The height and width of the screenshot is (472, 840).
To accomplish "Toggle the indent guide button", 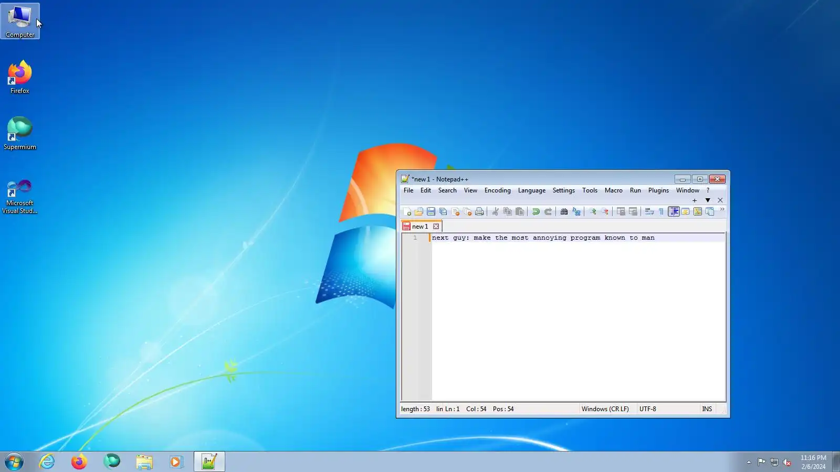I will [x=674, y=212].
